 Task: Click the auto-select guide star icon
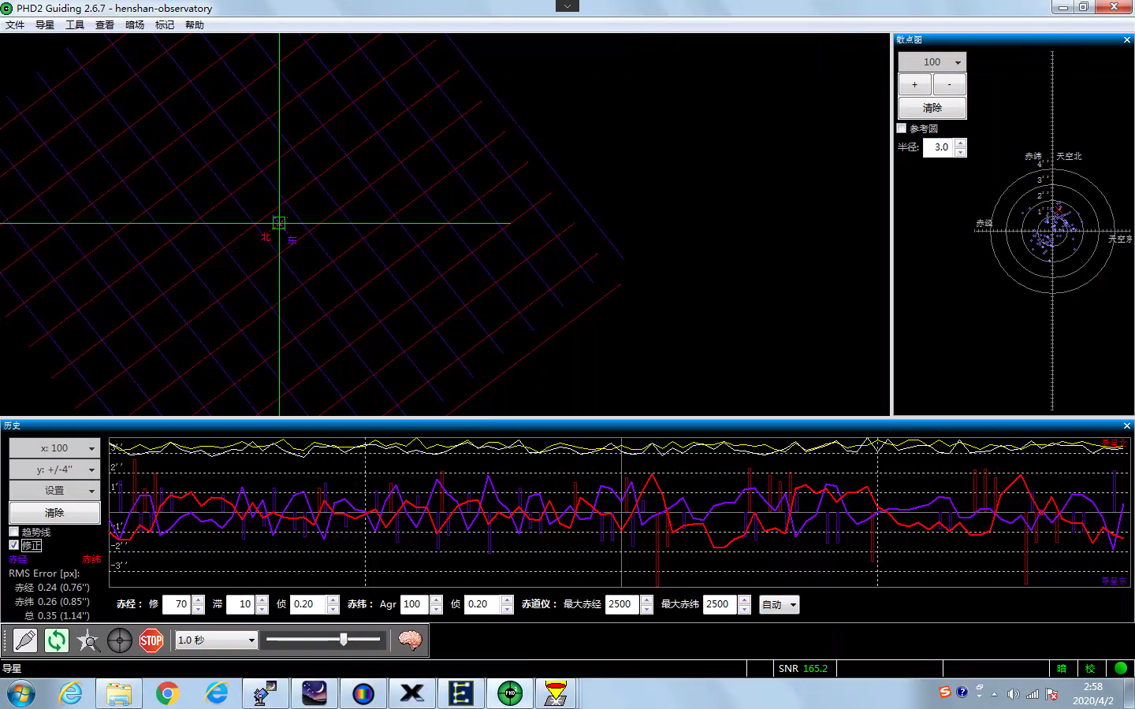(x=88, y=640)
